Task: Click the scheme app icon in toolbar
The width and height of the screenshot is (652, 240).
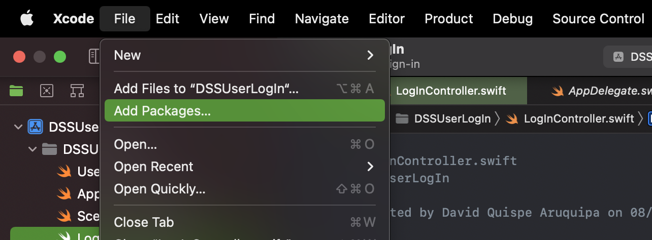Action: pyautogui.click(x=618, y=57)
